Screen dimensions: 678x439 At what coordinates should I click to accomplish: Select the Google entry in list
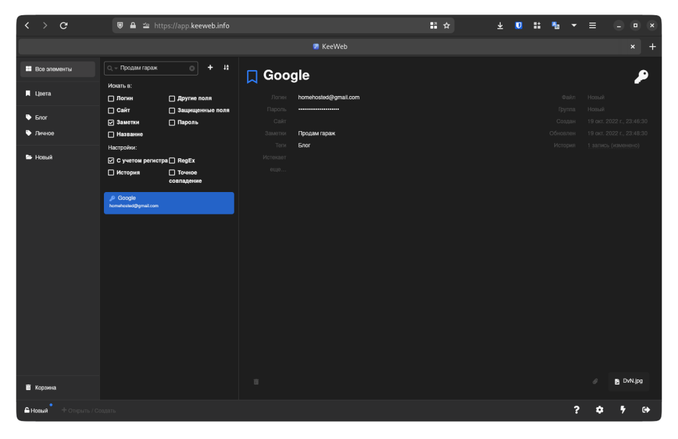169,203
